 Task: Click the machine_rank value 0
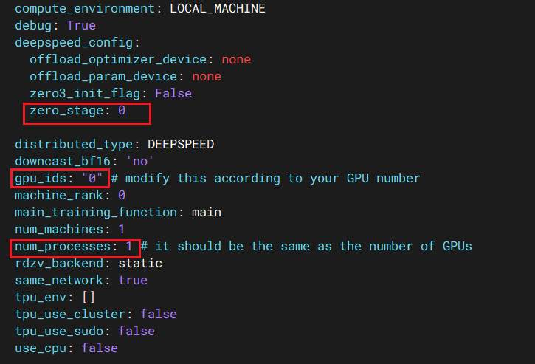(x=122, y=196)
